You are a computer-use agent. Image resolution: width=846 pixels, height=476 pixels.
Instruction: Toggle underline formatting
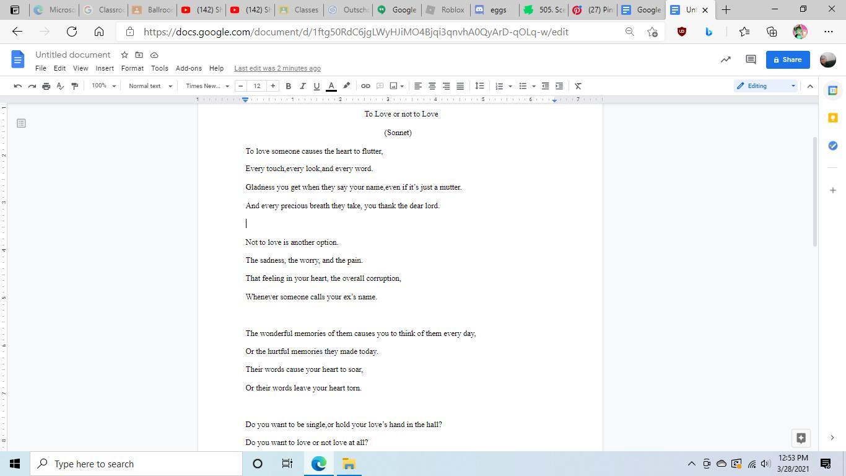click(x=317, y=86)
